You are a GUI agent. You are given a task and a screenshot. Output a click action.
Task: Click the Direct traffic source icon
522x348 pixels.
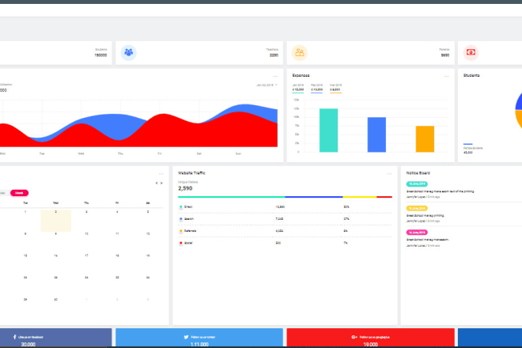pyautogui.click(x=181, y=206)
